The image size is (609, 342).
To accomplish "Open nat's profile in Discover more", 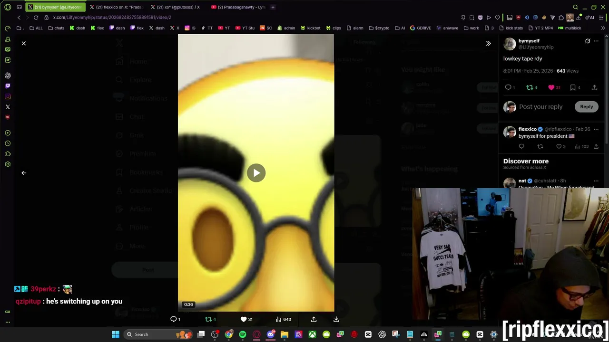I will click(522, 181).
